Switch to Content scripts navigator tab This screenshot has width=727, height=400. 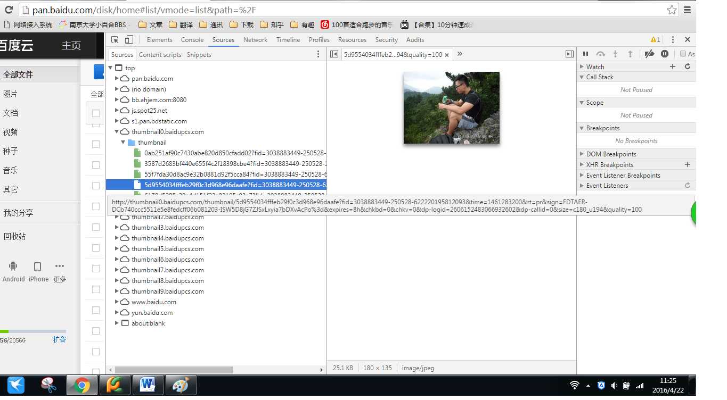160,55
